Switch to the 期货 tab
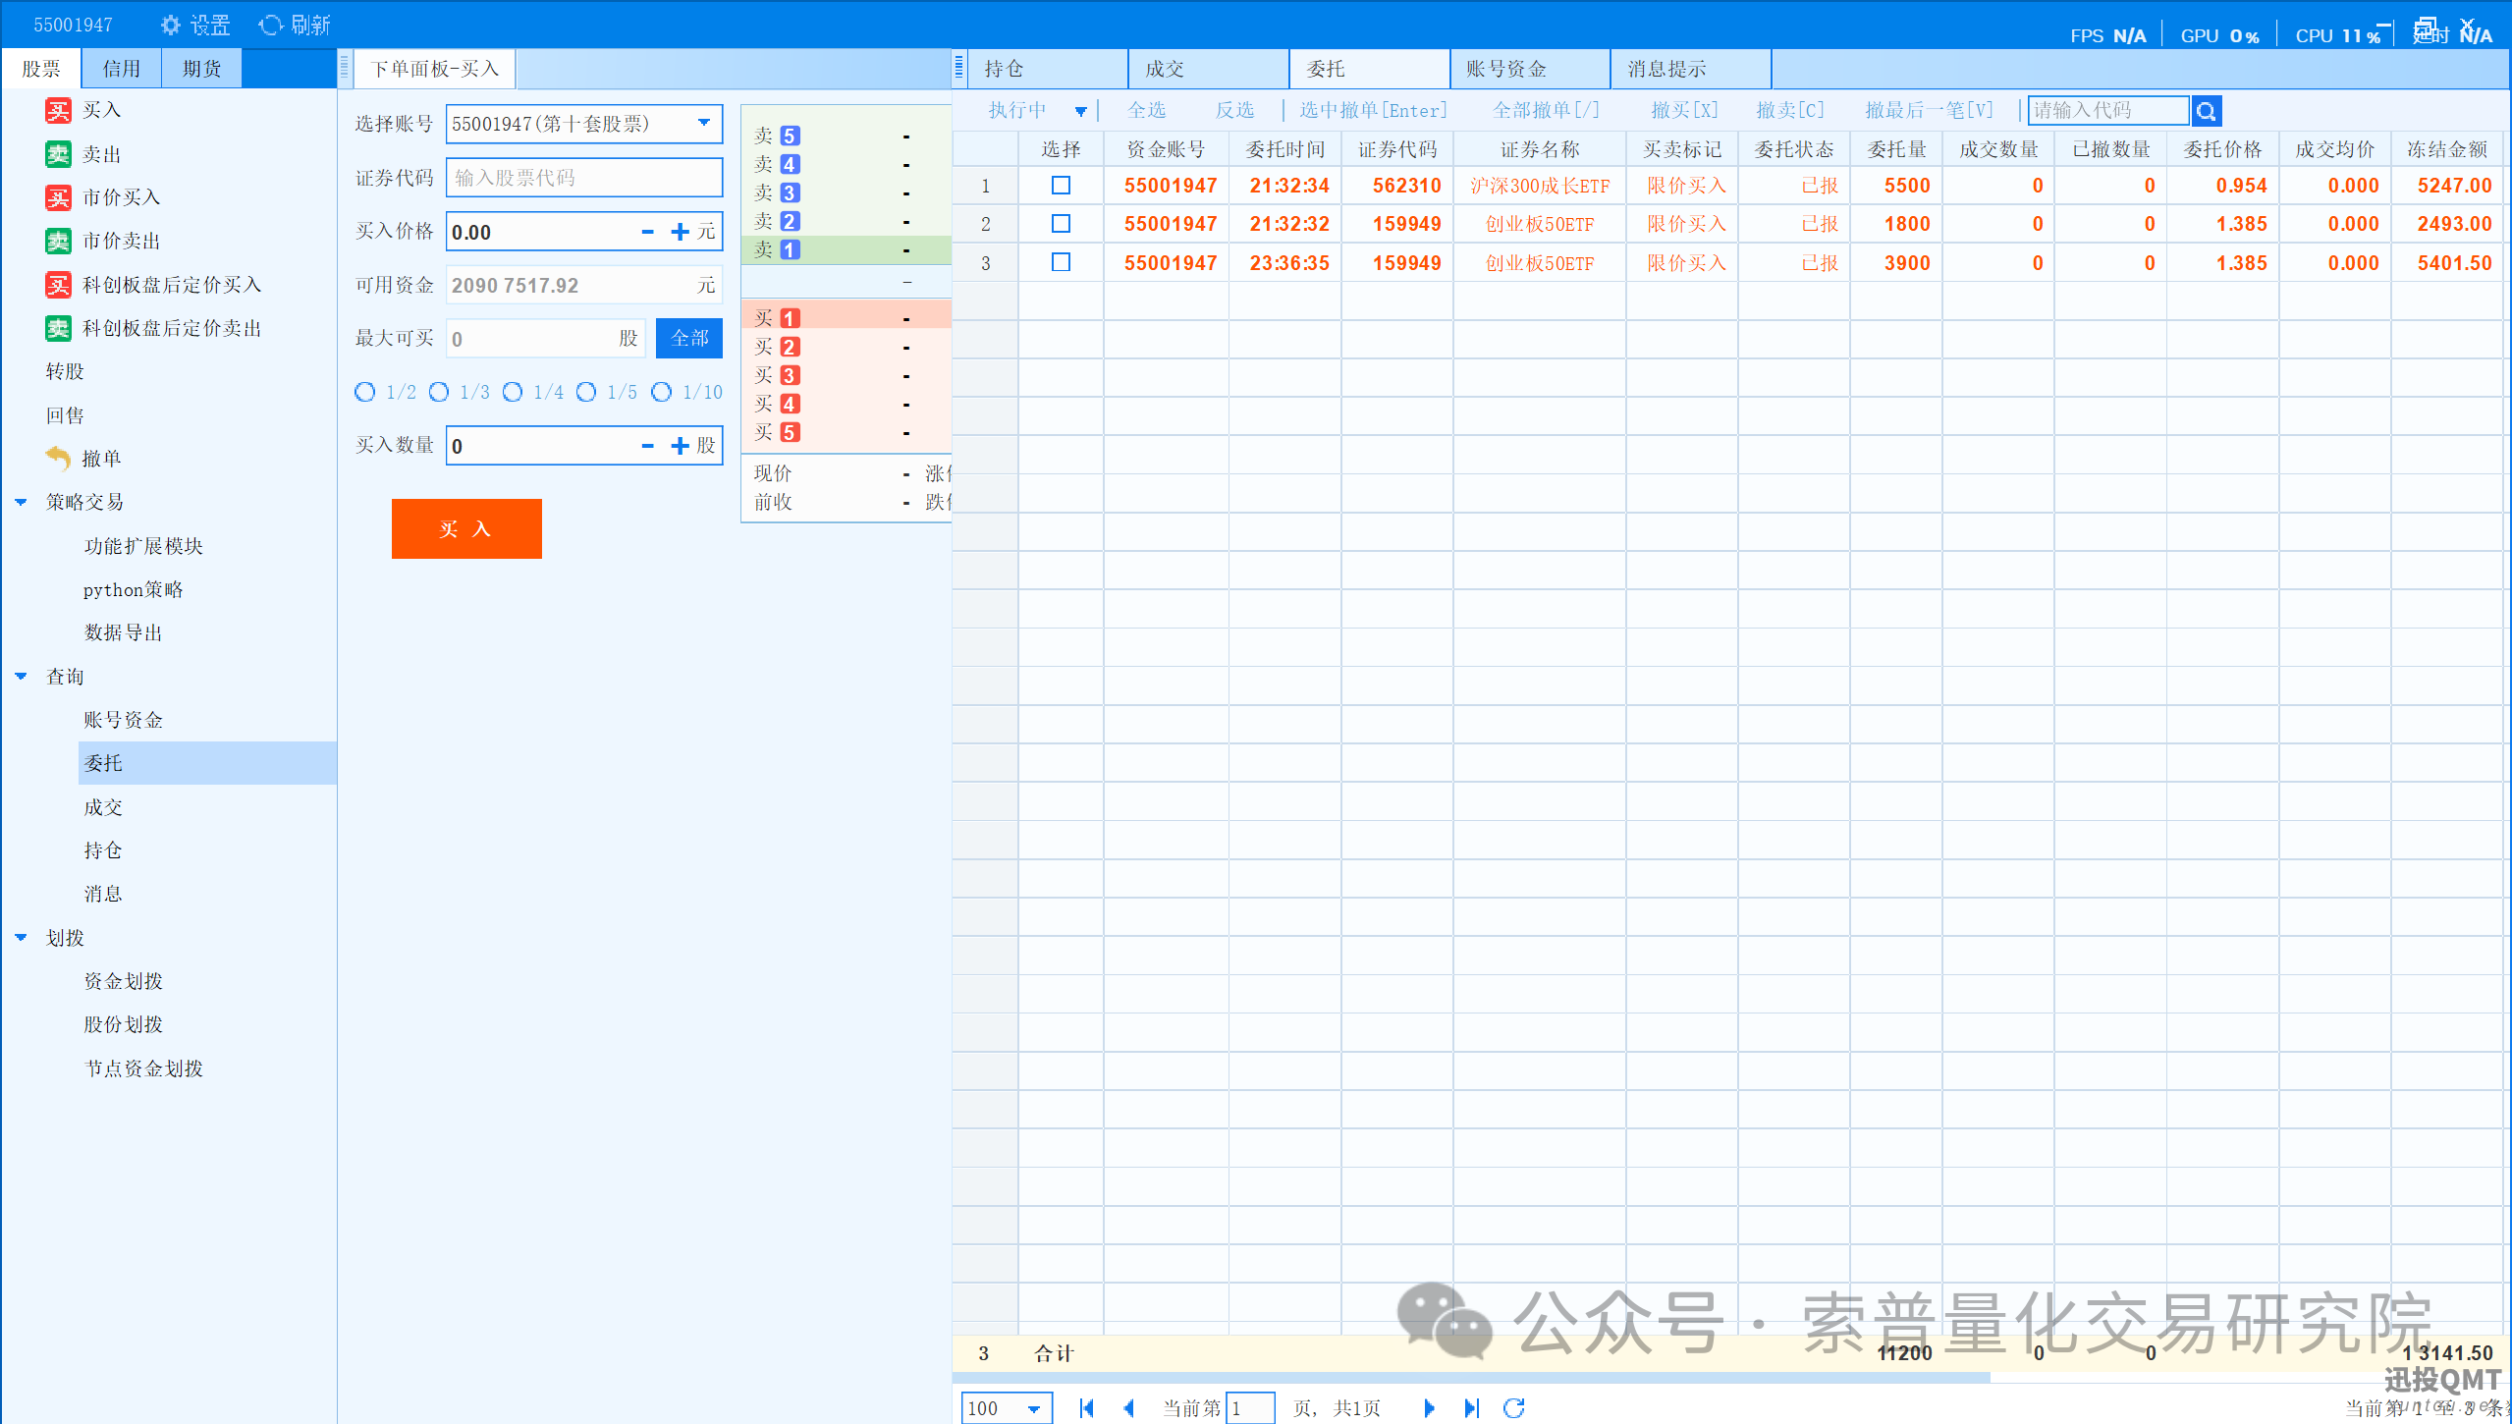Viewport: 2512px width, 1424px height. click(x=200, y=68)
